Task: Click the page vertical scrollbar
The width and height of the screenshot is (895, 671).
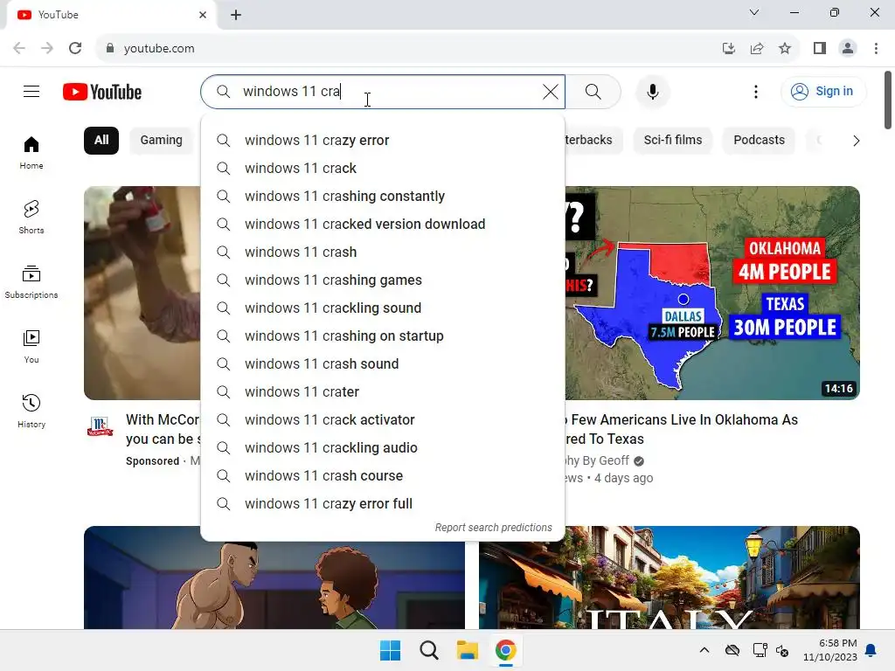Action: coord(888,100)
